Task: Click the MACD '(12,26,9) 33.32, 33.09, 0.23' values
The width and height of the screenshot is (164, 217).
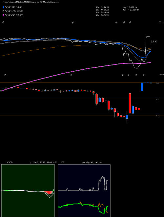Action: (x=44, y=162)
